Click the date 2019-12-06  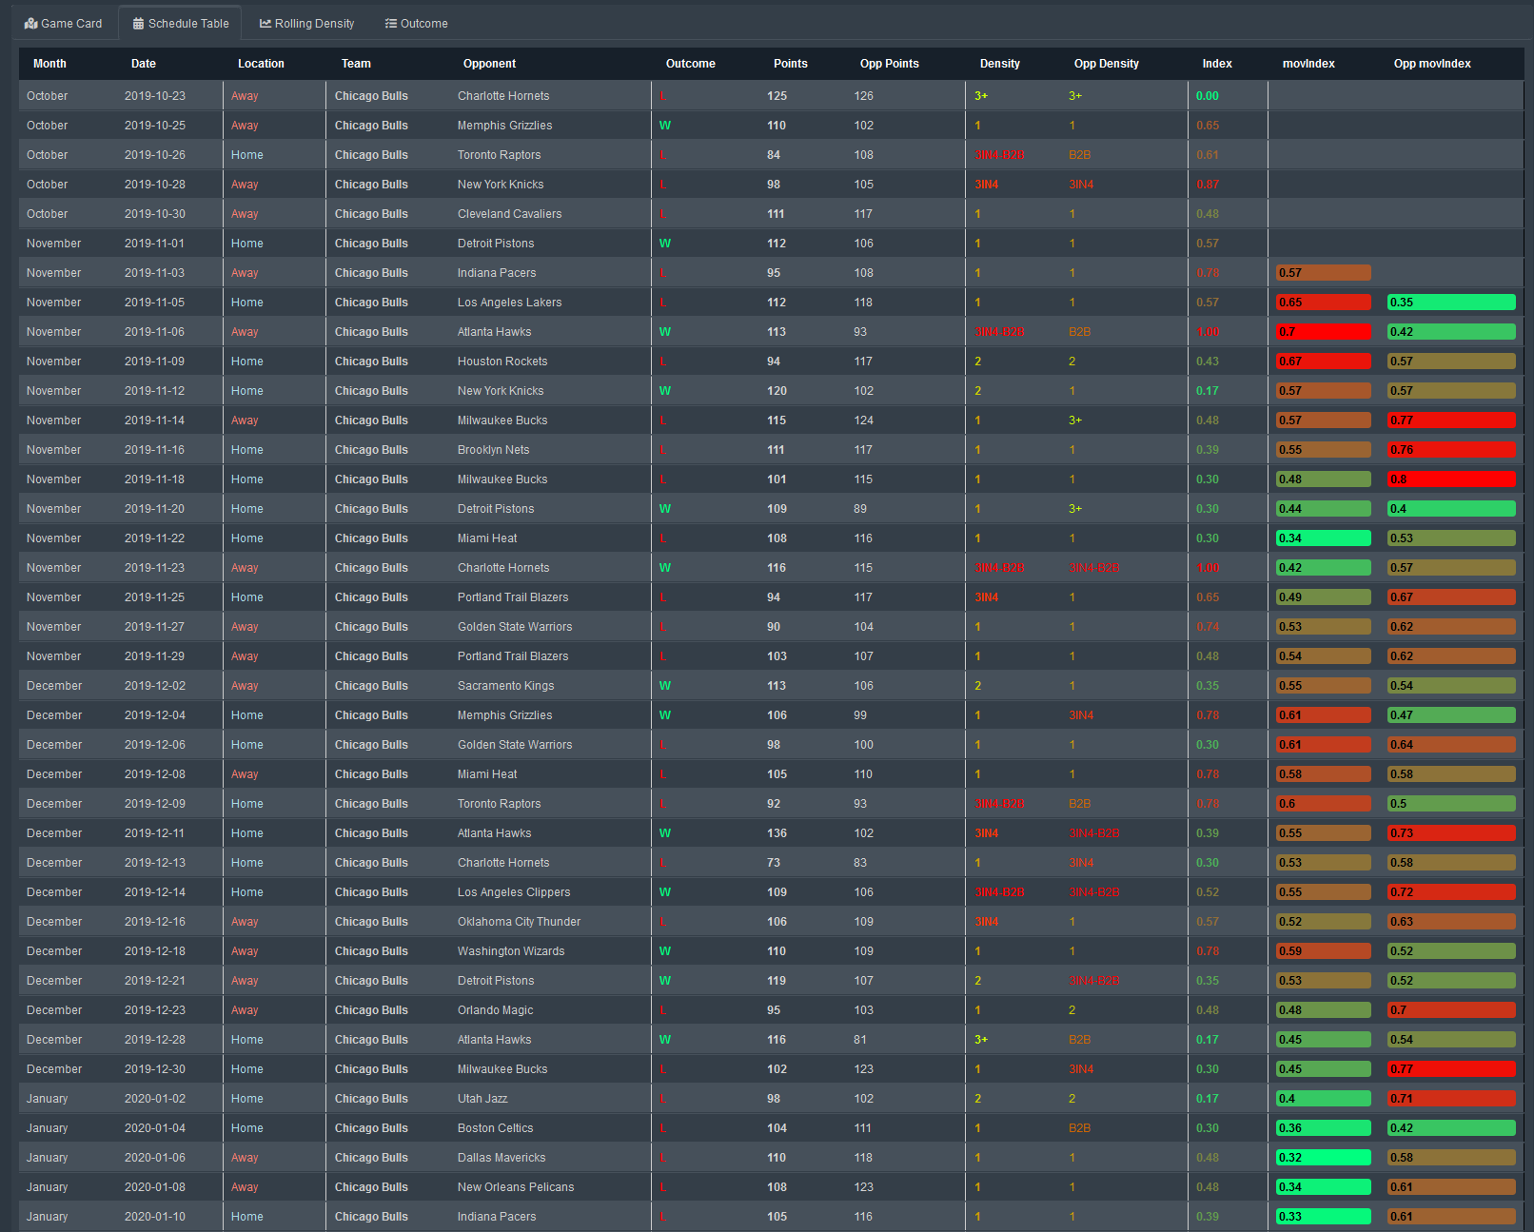point(155,745)
